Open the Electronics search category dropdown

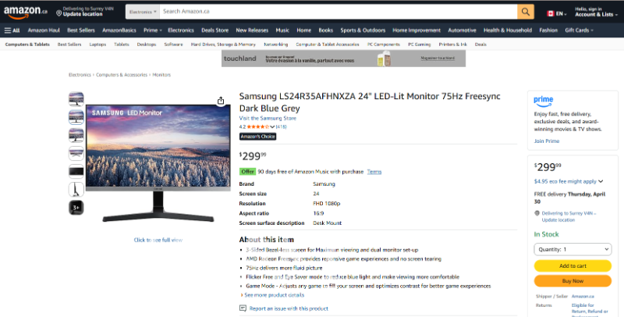[143, 12]
